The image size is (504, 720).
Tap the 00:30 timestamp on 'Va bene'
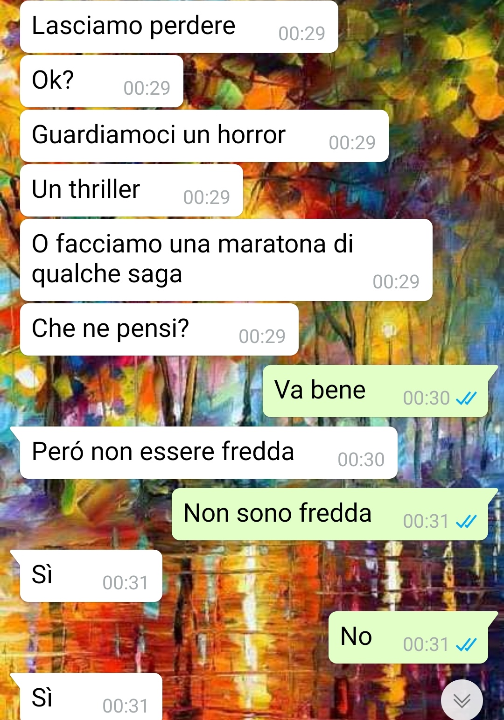coord(427,398)
